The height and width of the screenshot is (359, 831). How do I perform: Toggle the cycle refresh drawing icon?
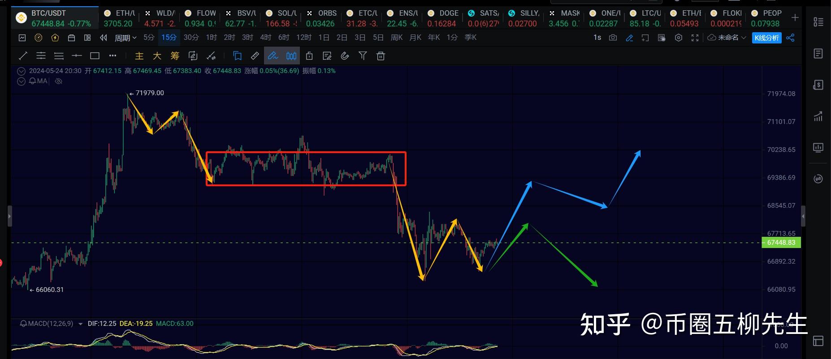(x=193, y=56)
